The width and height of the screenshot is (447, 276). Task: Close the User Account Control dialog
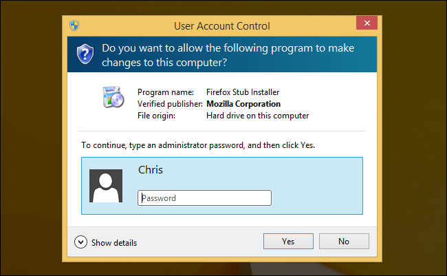point(366,24)
